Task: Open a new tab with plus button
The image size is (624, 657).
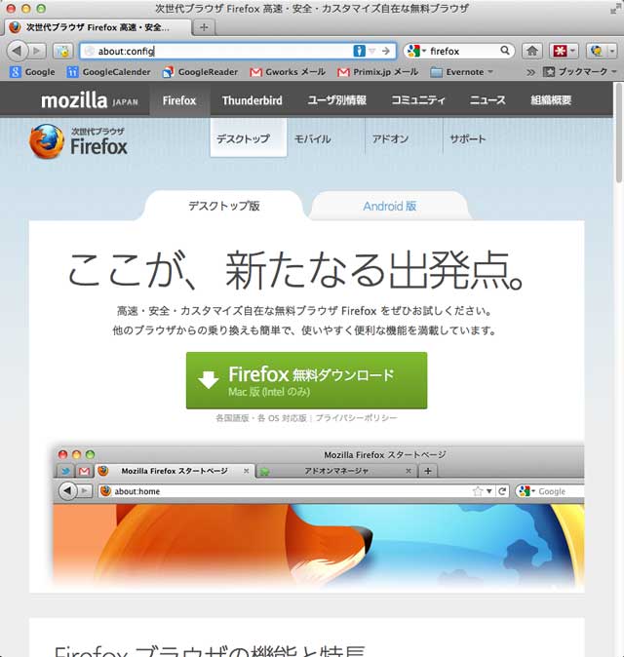Action: pyautogui.click(x=204, y=27)
